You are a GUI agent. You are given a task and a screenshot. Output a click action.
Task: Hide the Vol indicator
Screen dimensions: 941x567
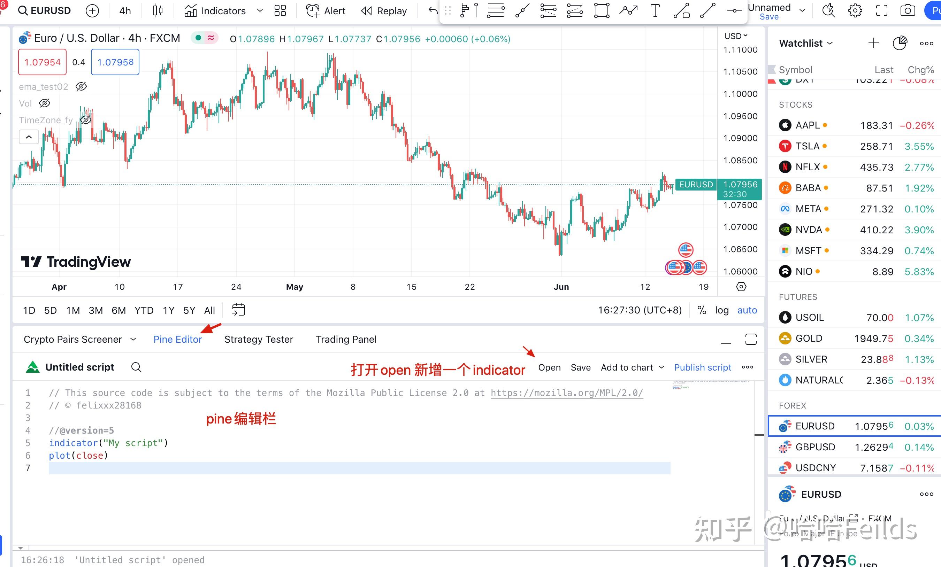pos(45,103)
